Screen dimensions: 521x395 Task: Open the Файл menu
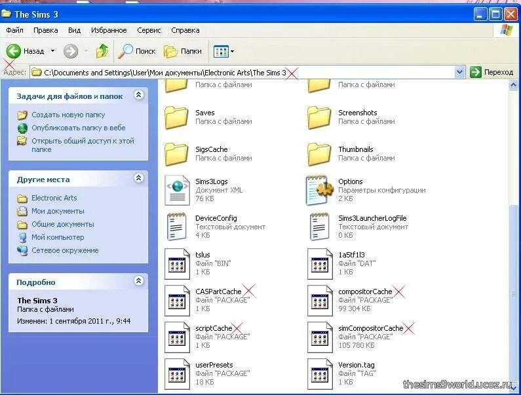click(x=14, y=30)
